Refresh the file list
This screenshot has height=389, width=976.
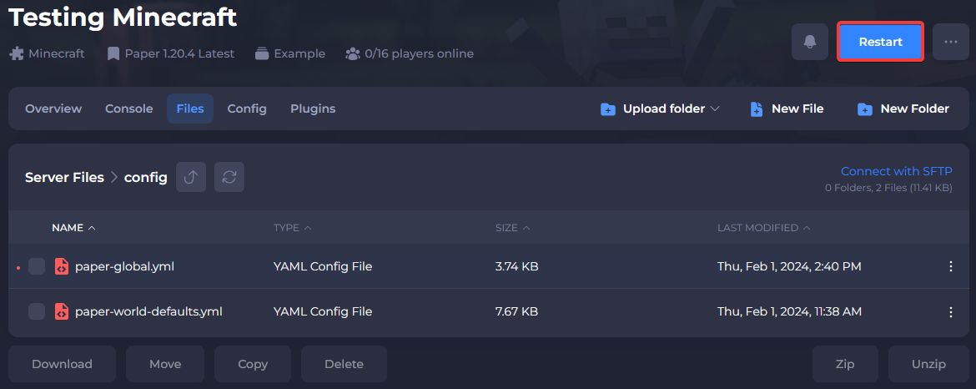pyautogui.click(x=229, y=177)
